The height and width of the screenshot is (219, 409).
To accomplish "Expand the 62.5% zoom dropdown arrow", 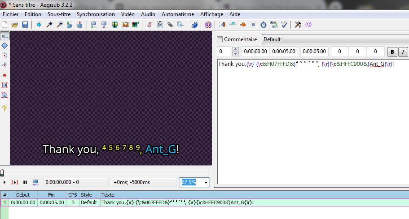I will pyautogui.click(x=206, y=182).
